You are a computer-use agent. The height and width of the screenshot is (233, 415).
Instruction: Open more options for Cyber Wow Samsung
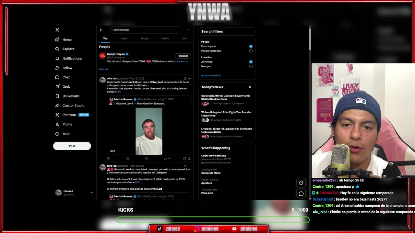251,156
